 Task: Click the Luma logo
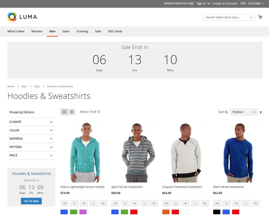coord(22,17)
